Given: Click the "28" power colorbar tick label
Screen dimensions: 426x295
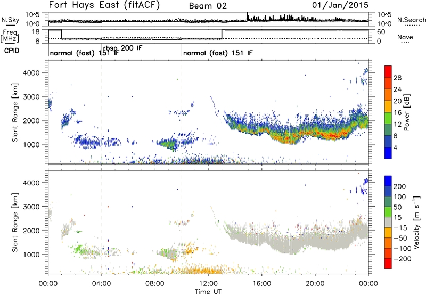Looking at the screenshot, I should [x=397, y=78].
